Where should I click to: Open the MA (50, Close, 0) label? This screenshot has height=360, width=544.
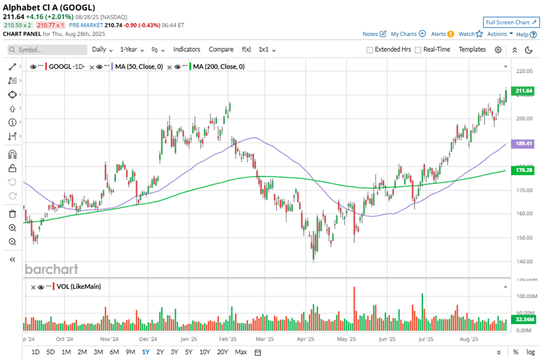tap(139, 67)
